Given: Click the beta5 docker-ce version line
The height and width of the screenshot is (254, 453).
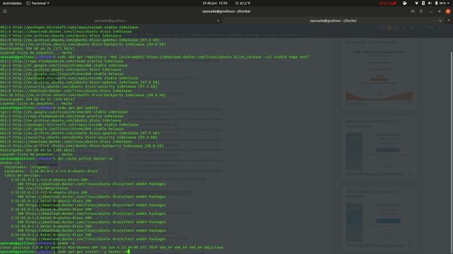Looking at the screenshot, I should click(x=51, y=201).
